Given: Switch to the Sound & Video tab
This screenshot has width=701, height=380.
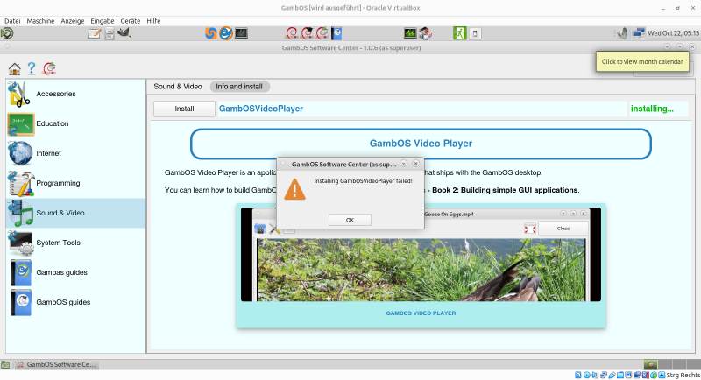Looking at the screenshot, I should (178, 87).
